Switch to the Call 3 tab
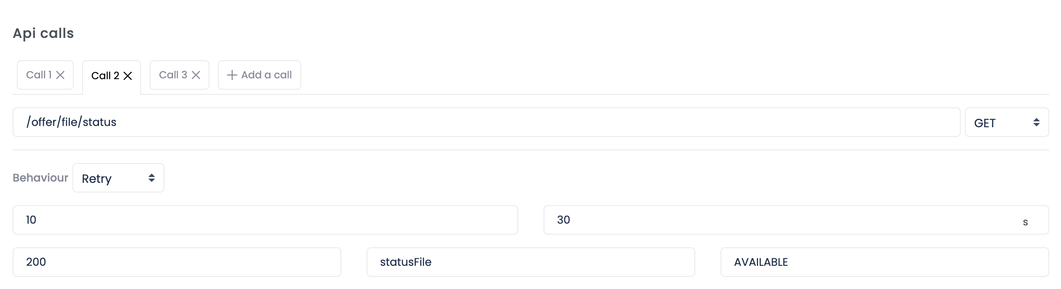 click(x=173, y=75)
